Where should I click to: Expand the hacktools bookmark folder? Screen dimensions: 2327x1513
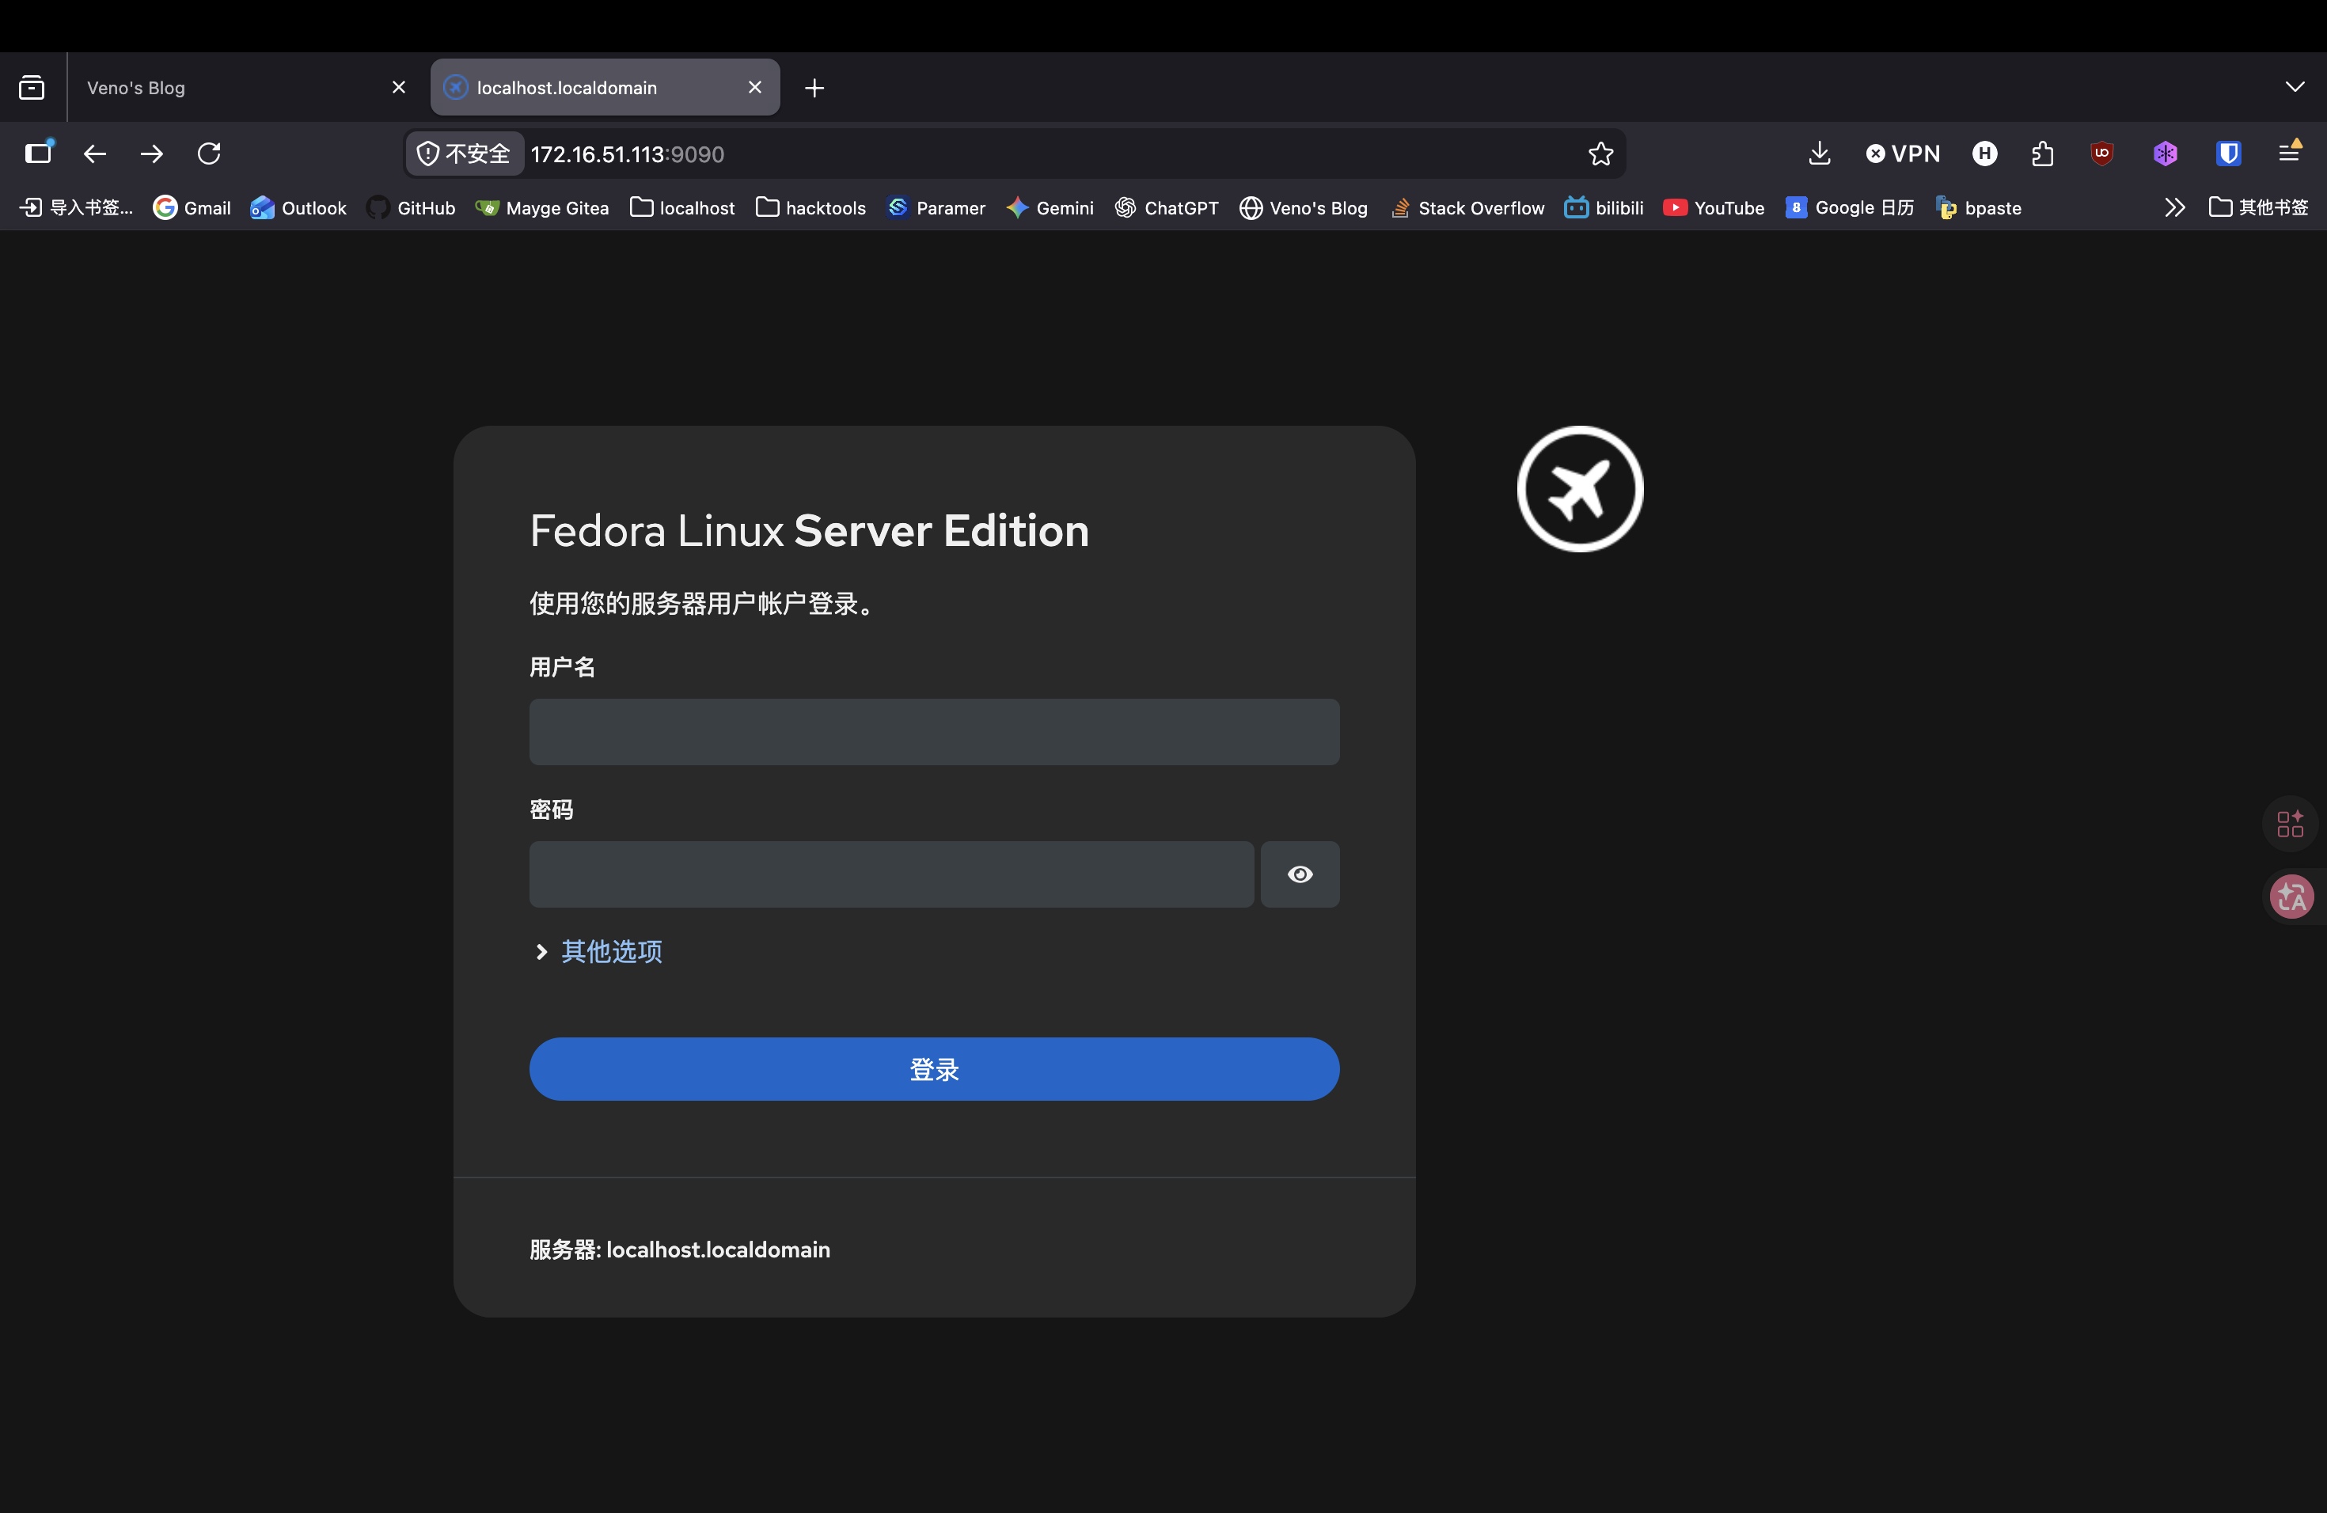[x=810, y=207]
